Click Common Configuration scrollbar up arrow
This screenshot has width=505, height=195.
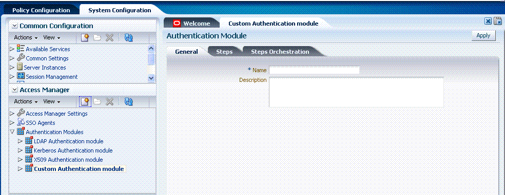pos(151,49)
